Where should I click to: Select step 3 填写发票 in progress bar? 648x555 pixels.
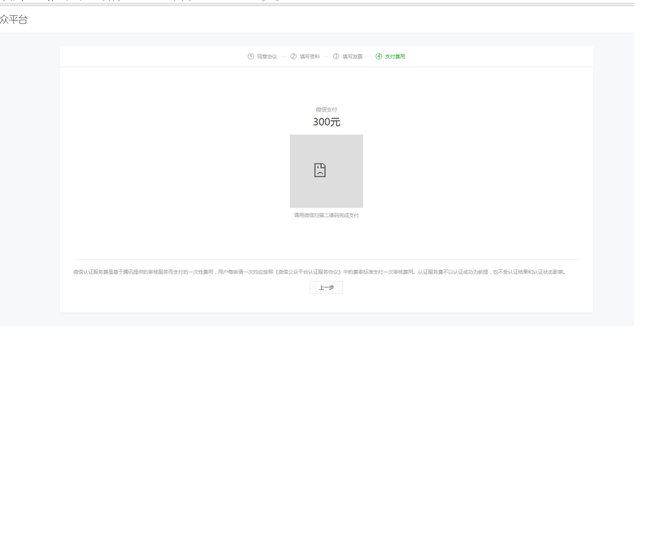click(347, 56)
